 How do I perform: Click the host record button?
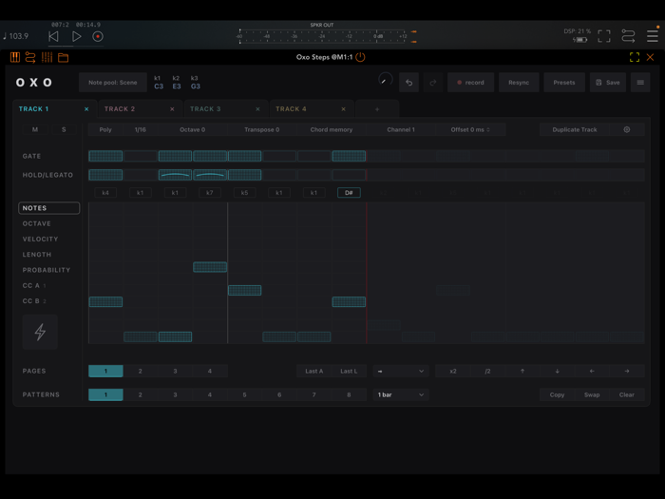click(x=98, y=36)
